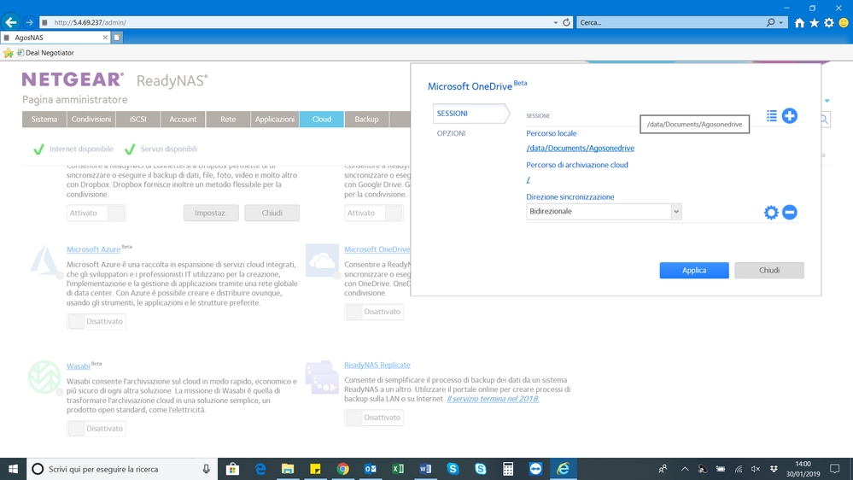Open the iSCSI tab
853x480 pixels.
coord(138,120)
